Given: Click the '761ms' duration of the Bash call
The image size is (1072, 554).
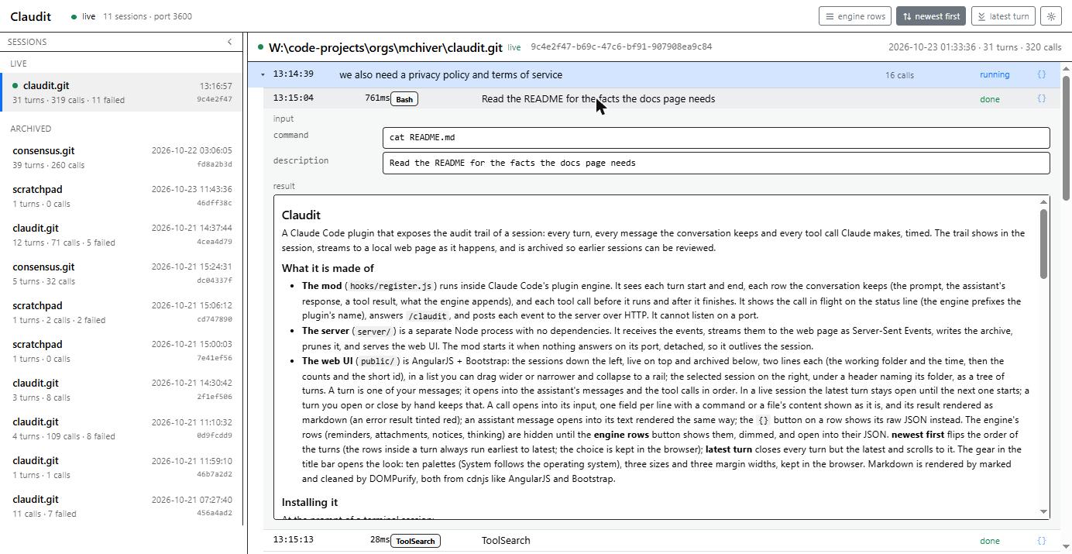Looking at the screenshot, I should (377, 98).
